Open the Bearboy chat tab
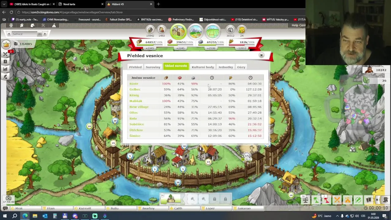The height and width of the screenshot is (220, 391). 152,208
